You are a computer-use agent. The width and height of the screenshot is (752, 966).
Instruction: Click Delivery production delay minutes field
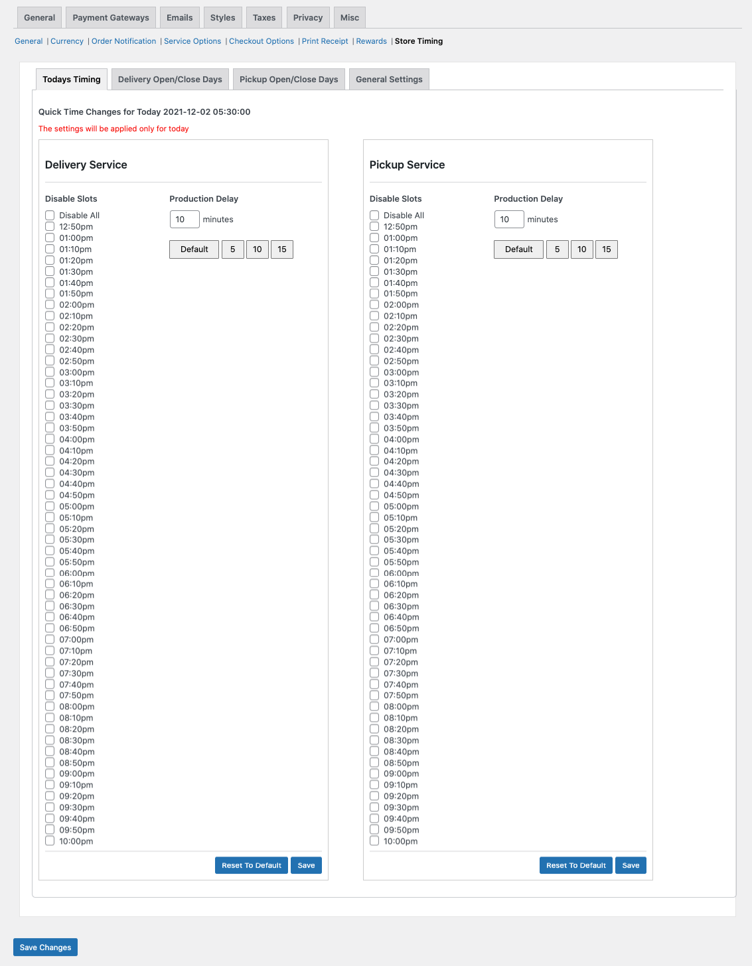point(185,220)
